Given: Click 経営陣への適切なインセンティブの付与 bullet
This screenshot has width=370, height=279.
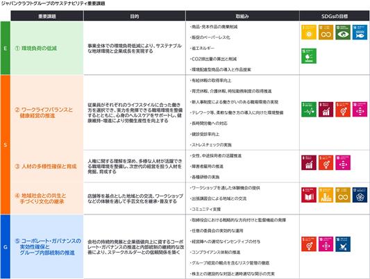Looking at the screenshot, I should pyautogui.click(x=225, y=242).
